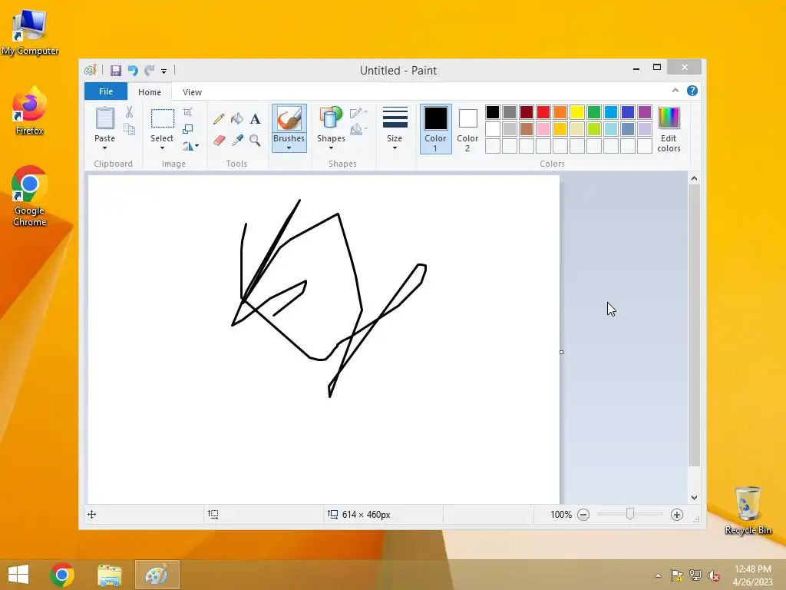This screenshot has height=590, width=786.
Task: Click the Paste clipboard icon
Action: click(104, 118)
